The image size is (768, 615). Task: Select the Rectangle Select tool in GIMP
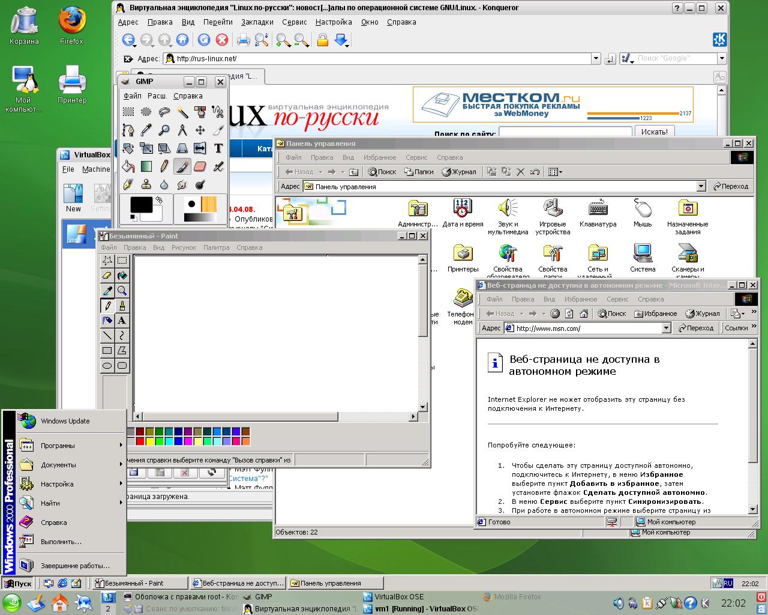[x=128, y=112]
